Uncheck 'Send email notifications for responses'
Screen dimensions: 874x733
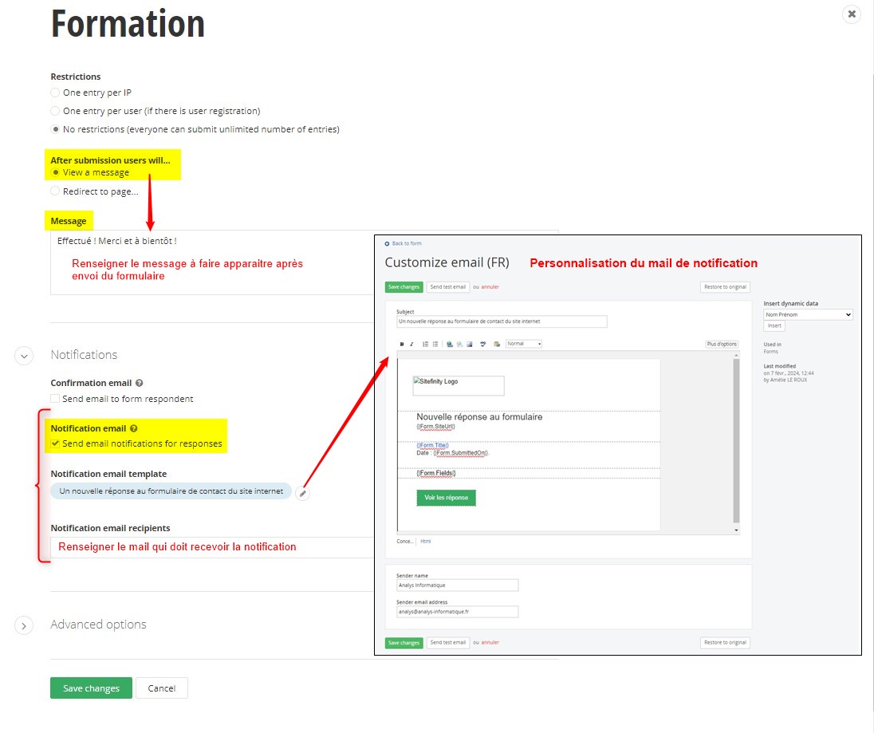pyautogui.click(x=55, y=443)
